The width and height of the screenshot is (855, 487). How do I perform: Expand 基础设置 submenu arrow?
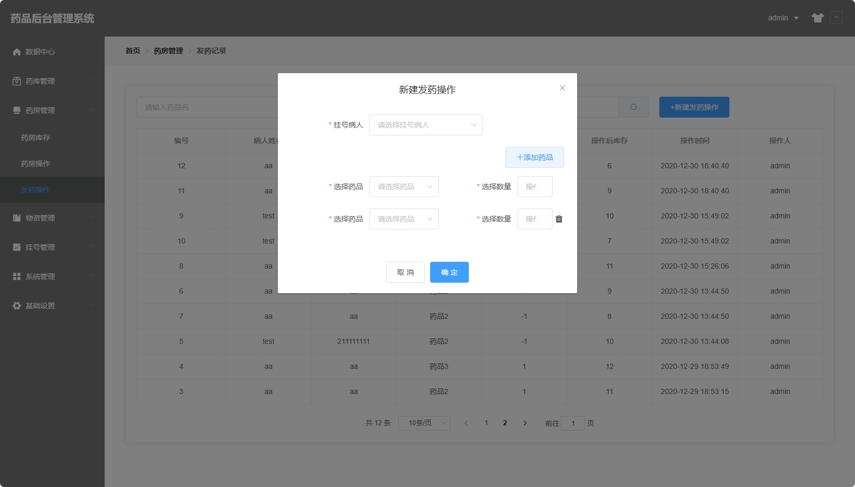click(x=92, y=305)
